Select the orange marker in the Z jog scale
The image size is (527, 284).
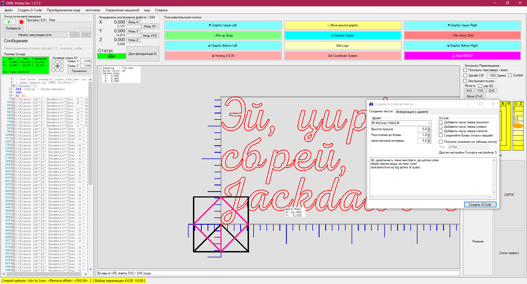pyautogui.click(x=518, y=126)
